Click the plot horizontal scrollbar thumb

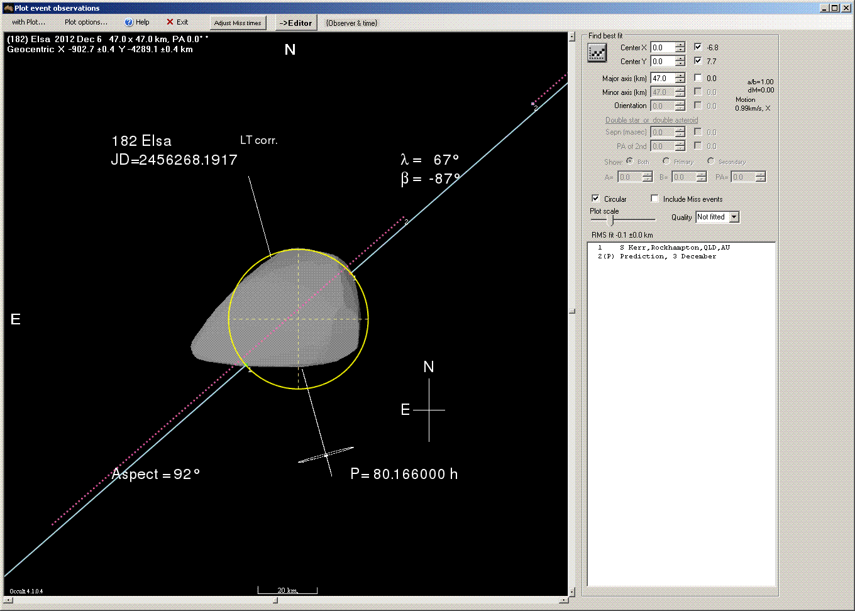(275, 600)
